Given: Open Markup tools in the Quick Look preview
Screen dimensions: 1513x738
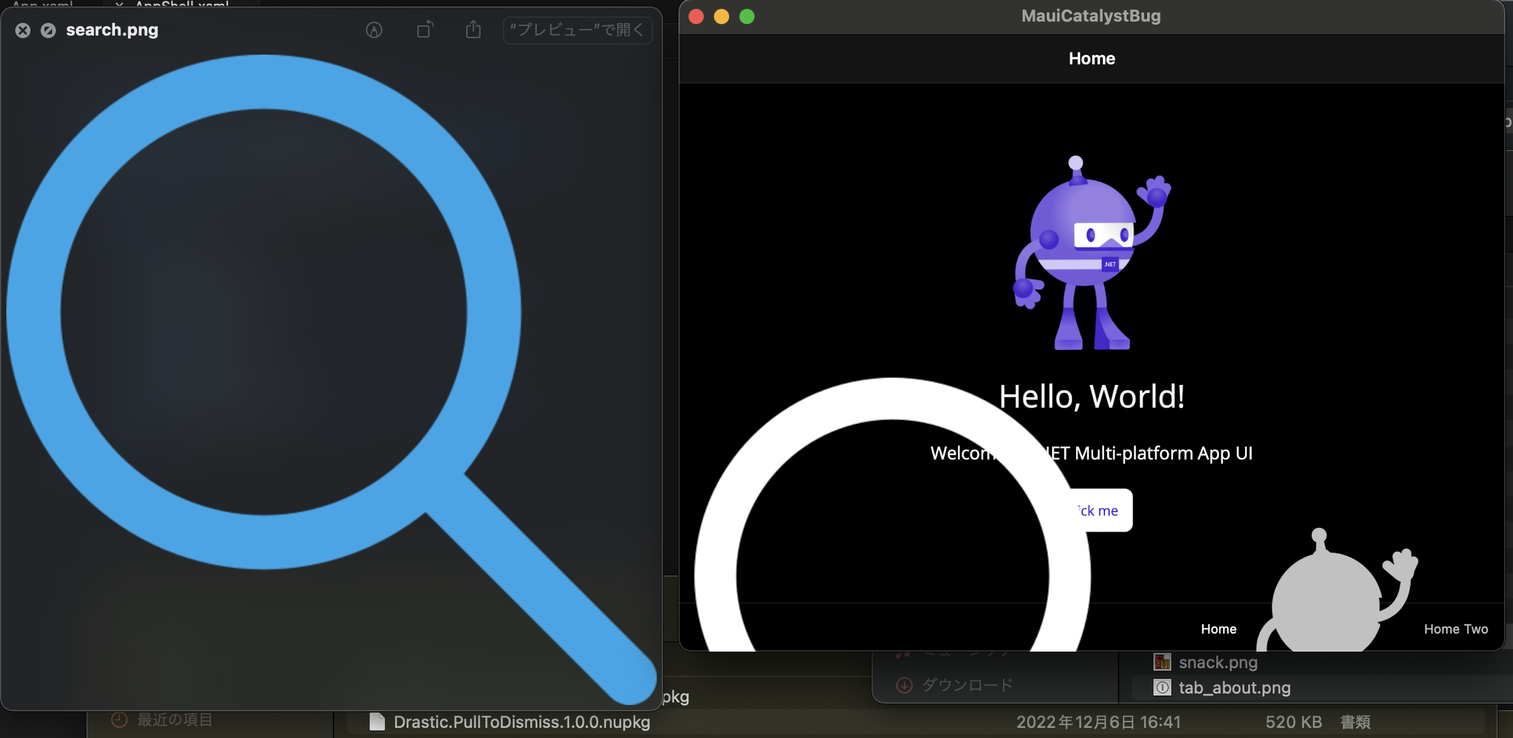Looking at the screenshot, I should pos(373,29).
